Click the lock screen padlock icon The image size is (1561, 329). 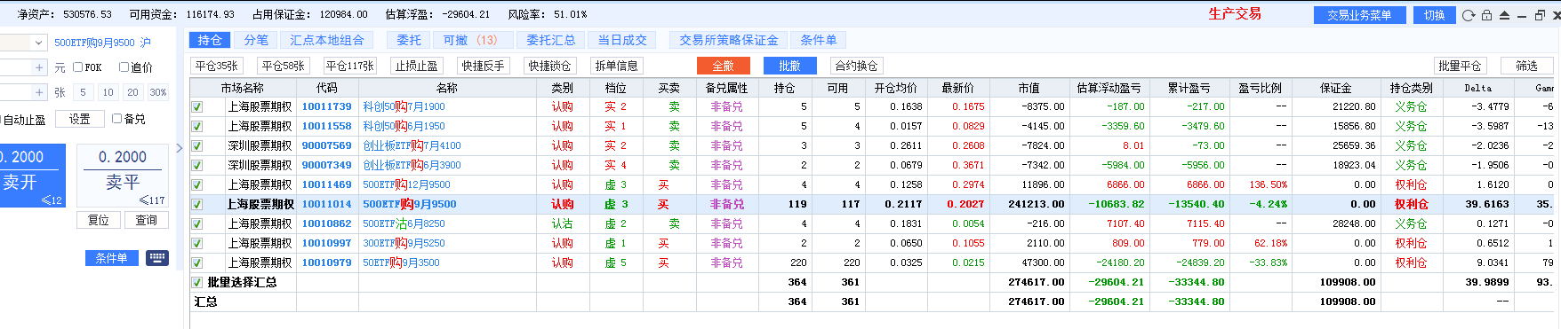(1486, 15)
